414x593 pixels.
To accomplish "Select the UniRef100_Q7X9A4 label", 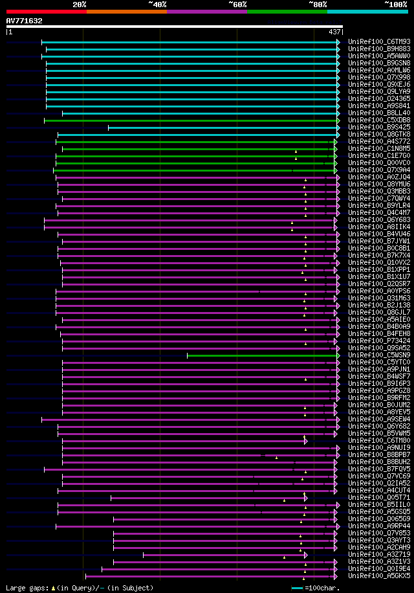I will coord(379,170).
